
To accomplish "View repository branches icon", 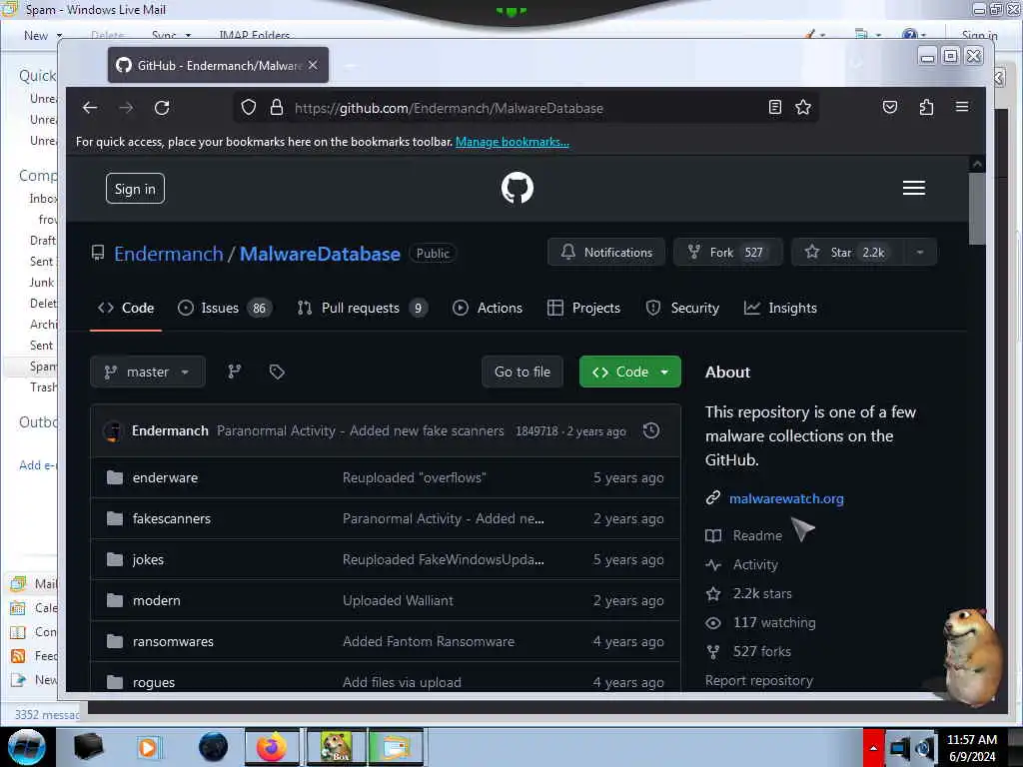I will tap(235, 372).
